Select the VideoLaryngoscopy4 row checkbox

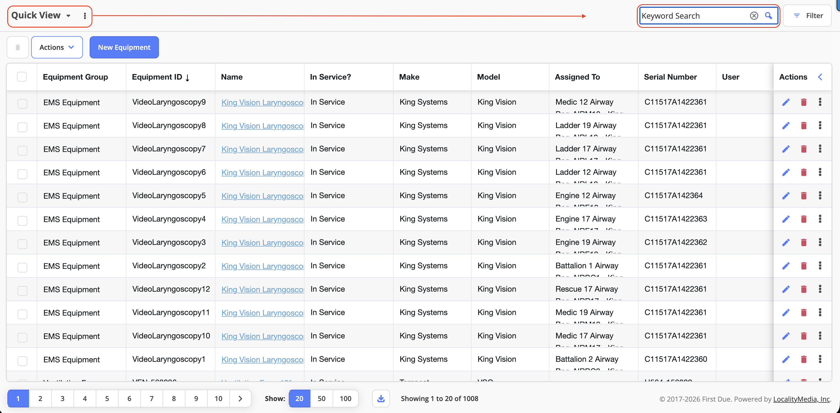(x=22, y=220)
